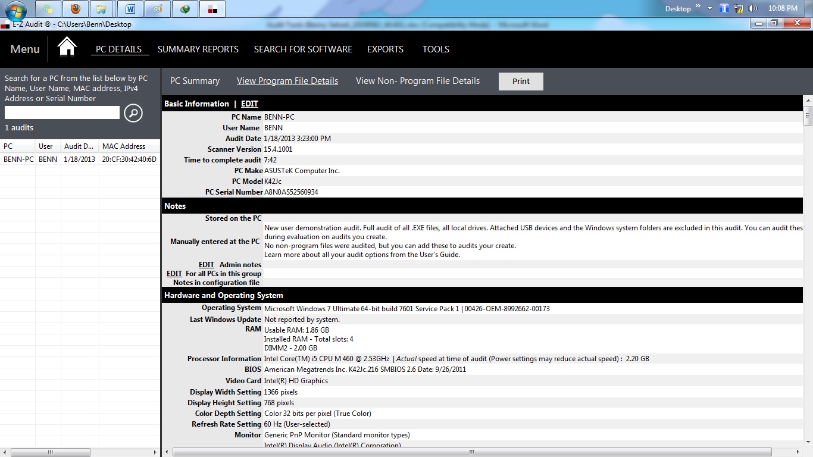Open the Windows Explorer taskbar icon
813x457 pixels.
pyautogui.click(x=102, y=8)
